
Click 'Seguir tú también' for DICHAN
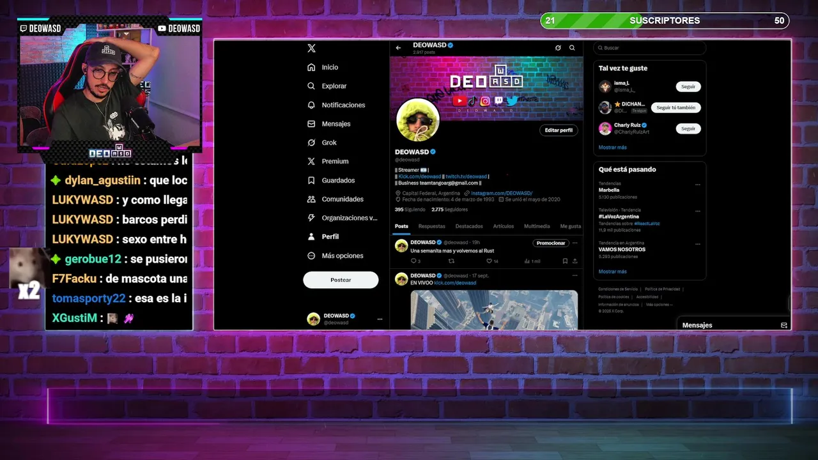[676, 107]
